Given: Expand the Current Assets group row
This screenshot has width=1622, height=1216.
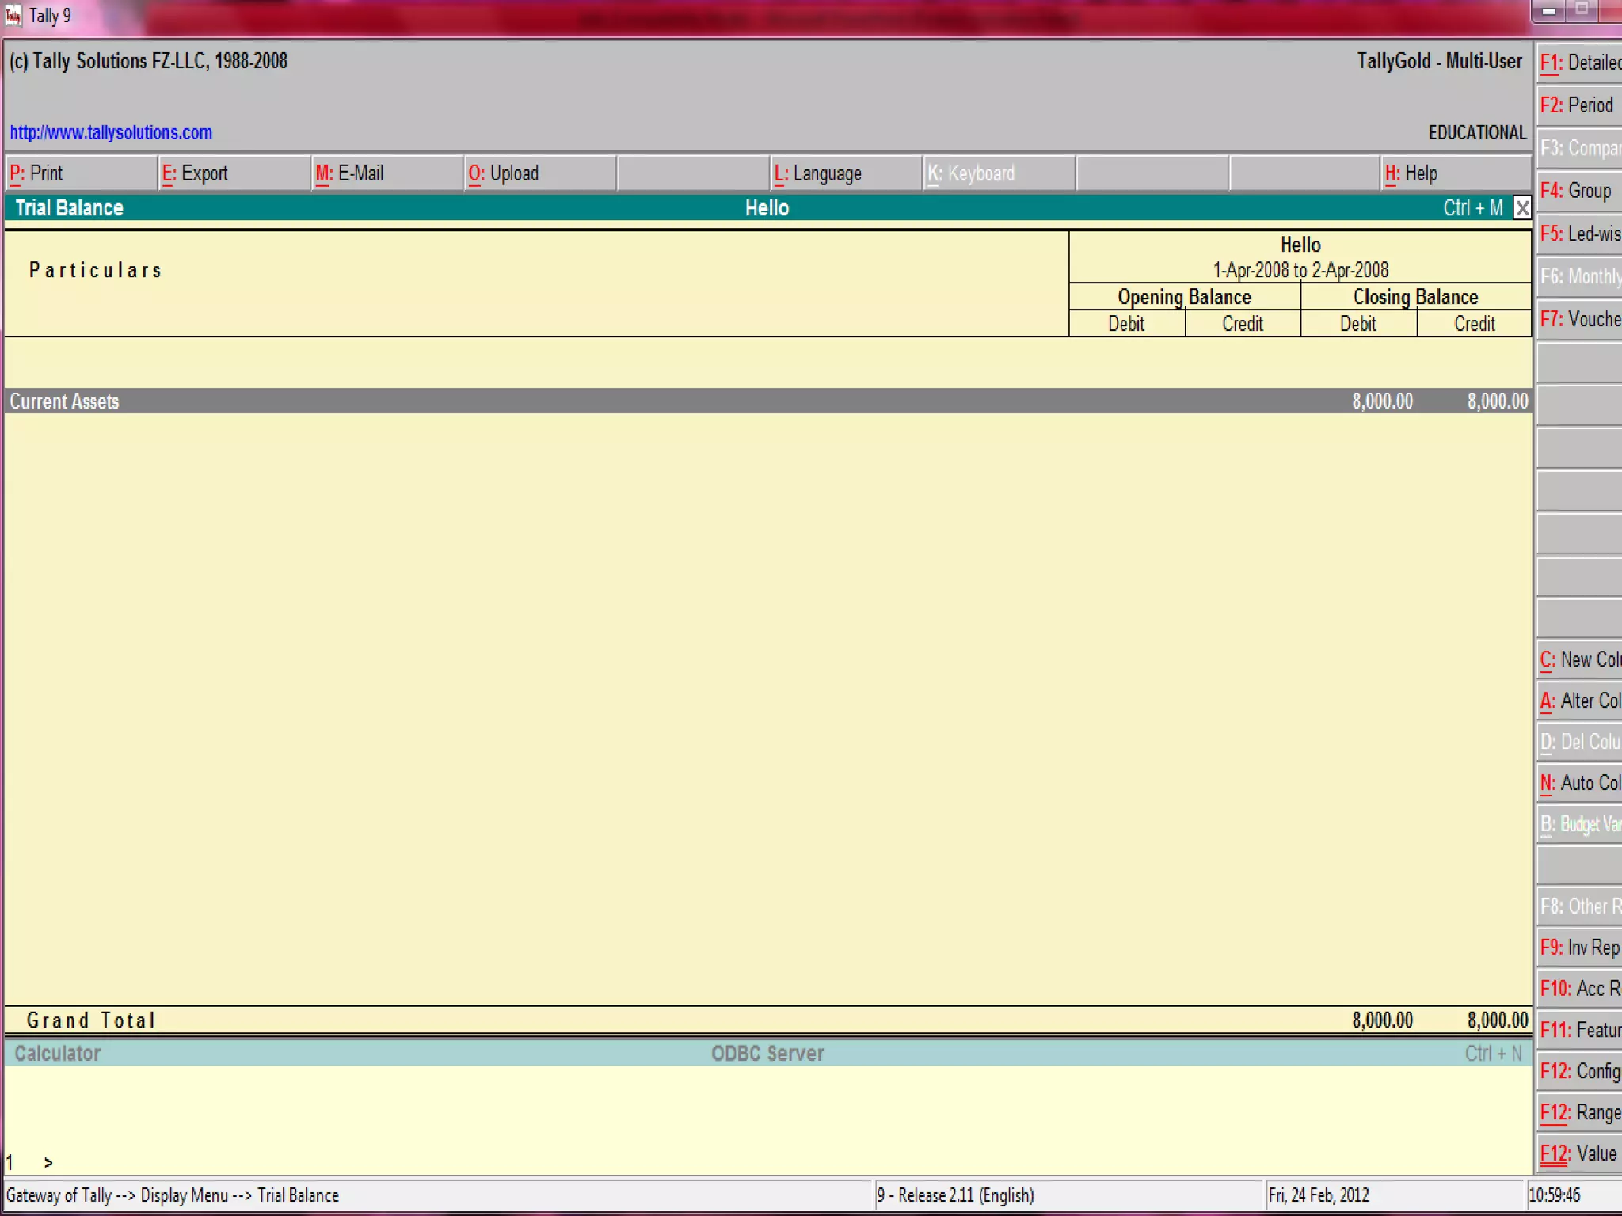Looking at the screenshot, I should click(65, 401).
